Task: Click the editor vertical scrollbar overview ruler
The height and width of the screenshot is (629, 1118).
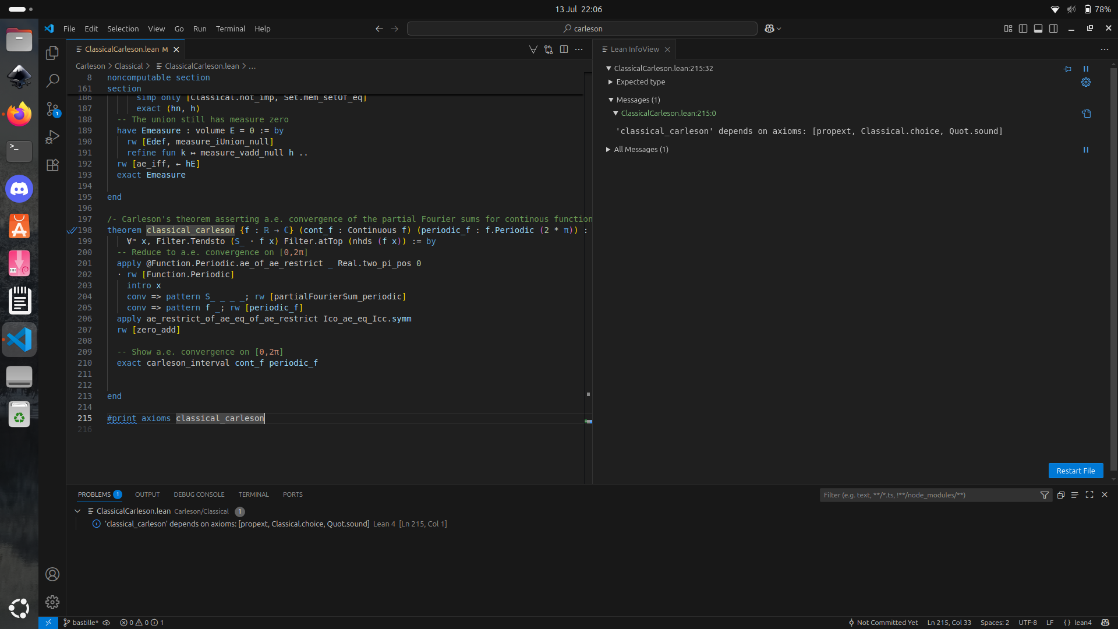Action: coord(588,262)
